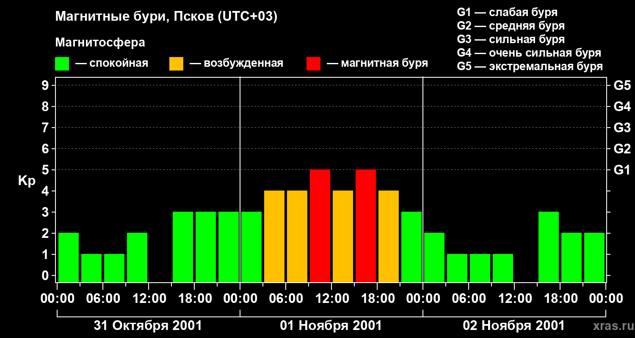Click the line 'G4 — очень сильная буря'
The image size is (635, 338).
pyautogui.click(x=529, y=53)
